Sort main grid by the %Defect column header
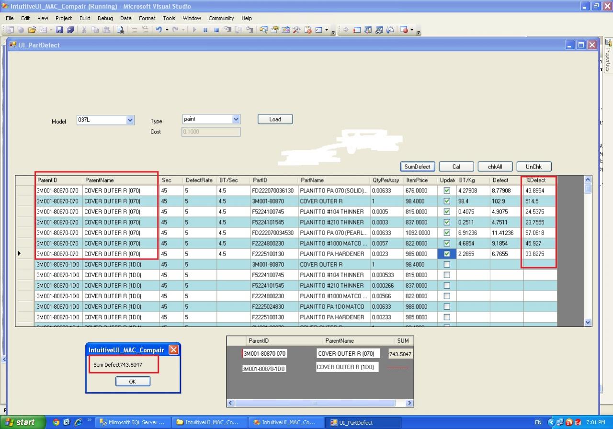 (x=540, y=180)
